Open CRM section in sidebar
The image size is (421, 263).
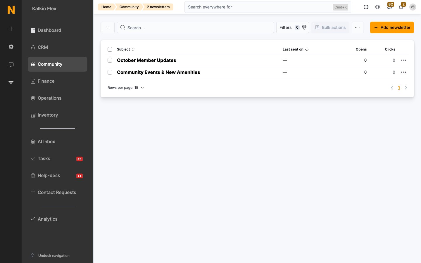click(x=57, y=47)
